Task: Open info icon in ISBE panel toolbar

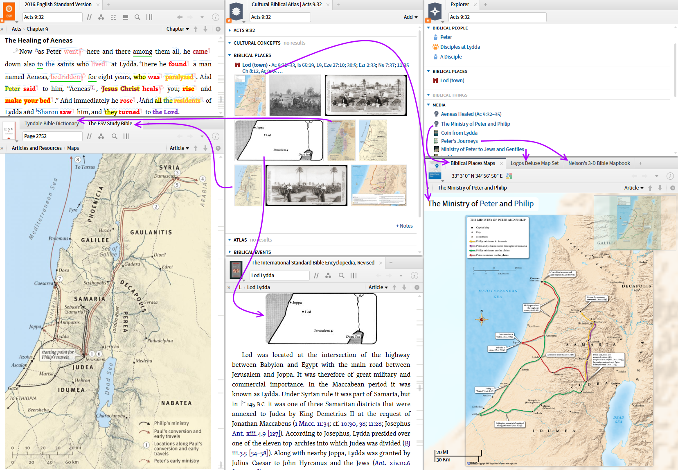Action: click(414, 276)
